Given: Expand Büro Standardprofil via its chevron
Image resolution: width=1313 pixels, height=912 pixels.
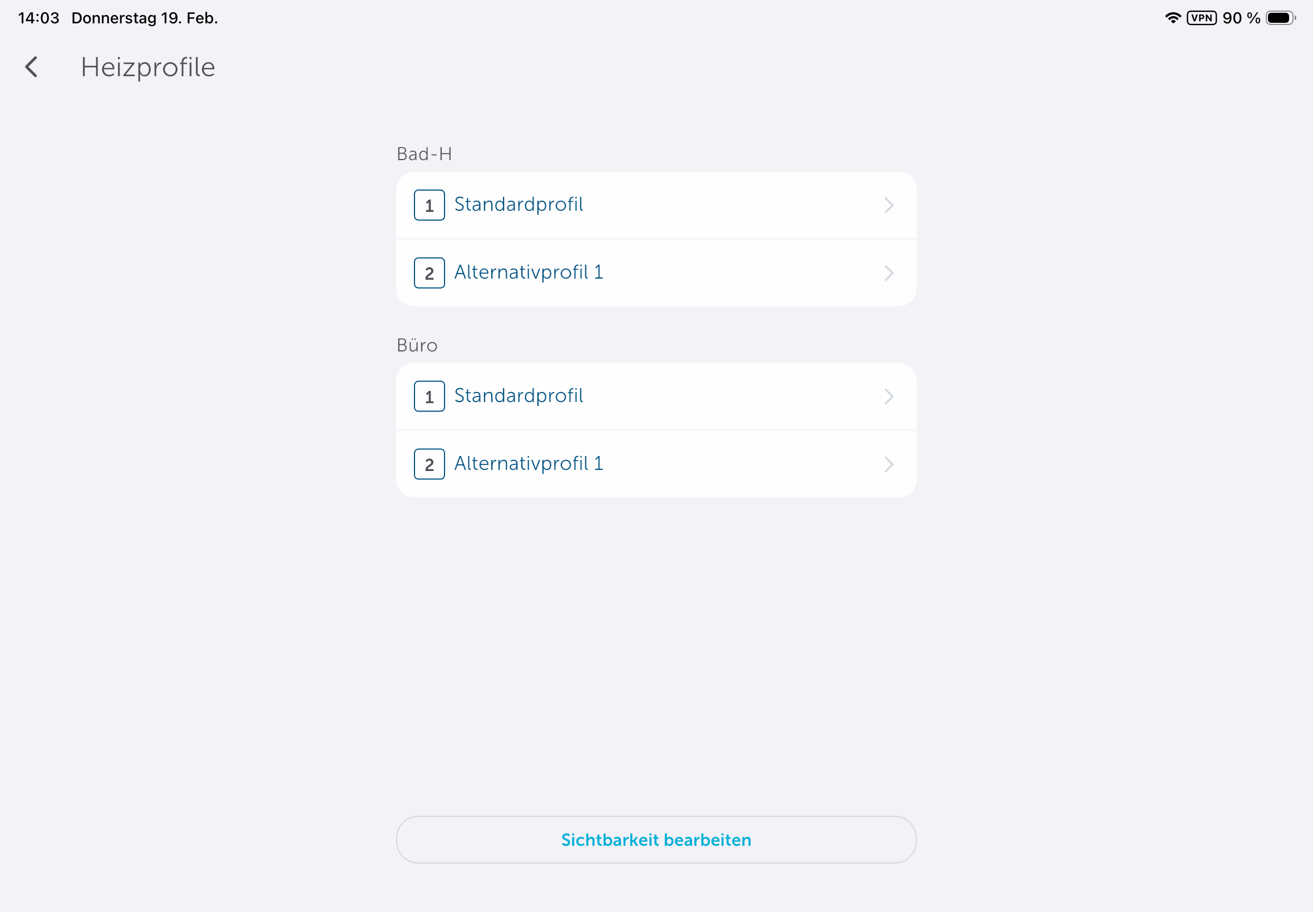Looking at the screenshot, I should [x=889, y=396].
